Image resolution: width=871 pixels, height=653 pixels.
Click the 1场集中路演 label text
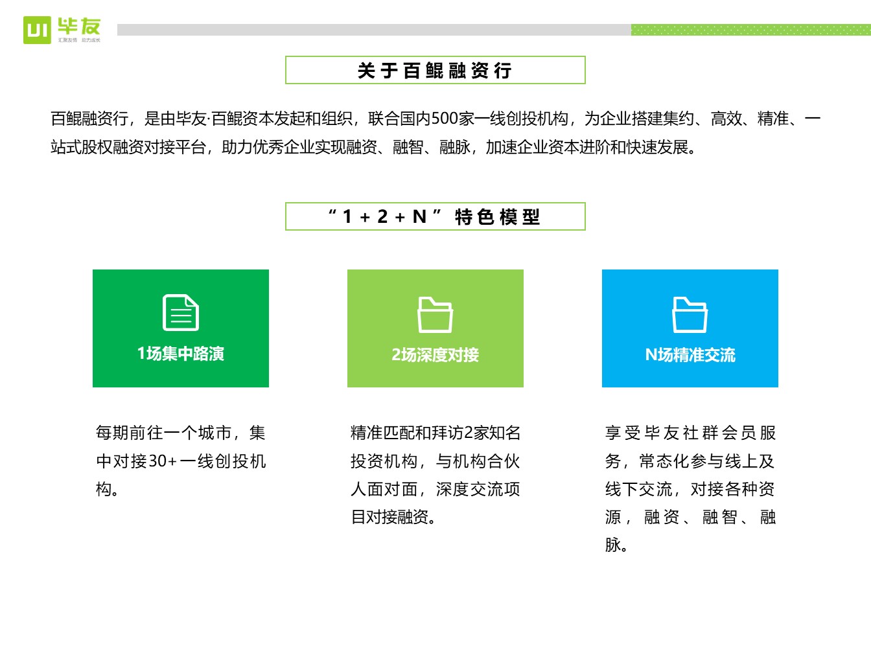(x=181, y=354)
